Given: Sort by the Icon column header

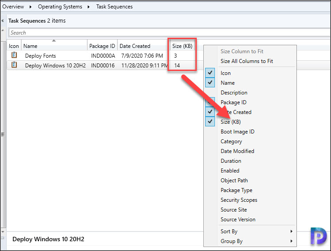Looking at the screenshot, I should coord(14,46).
